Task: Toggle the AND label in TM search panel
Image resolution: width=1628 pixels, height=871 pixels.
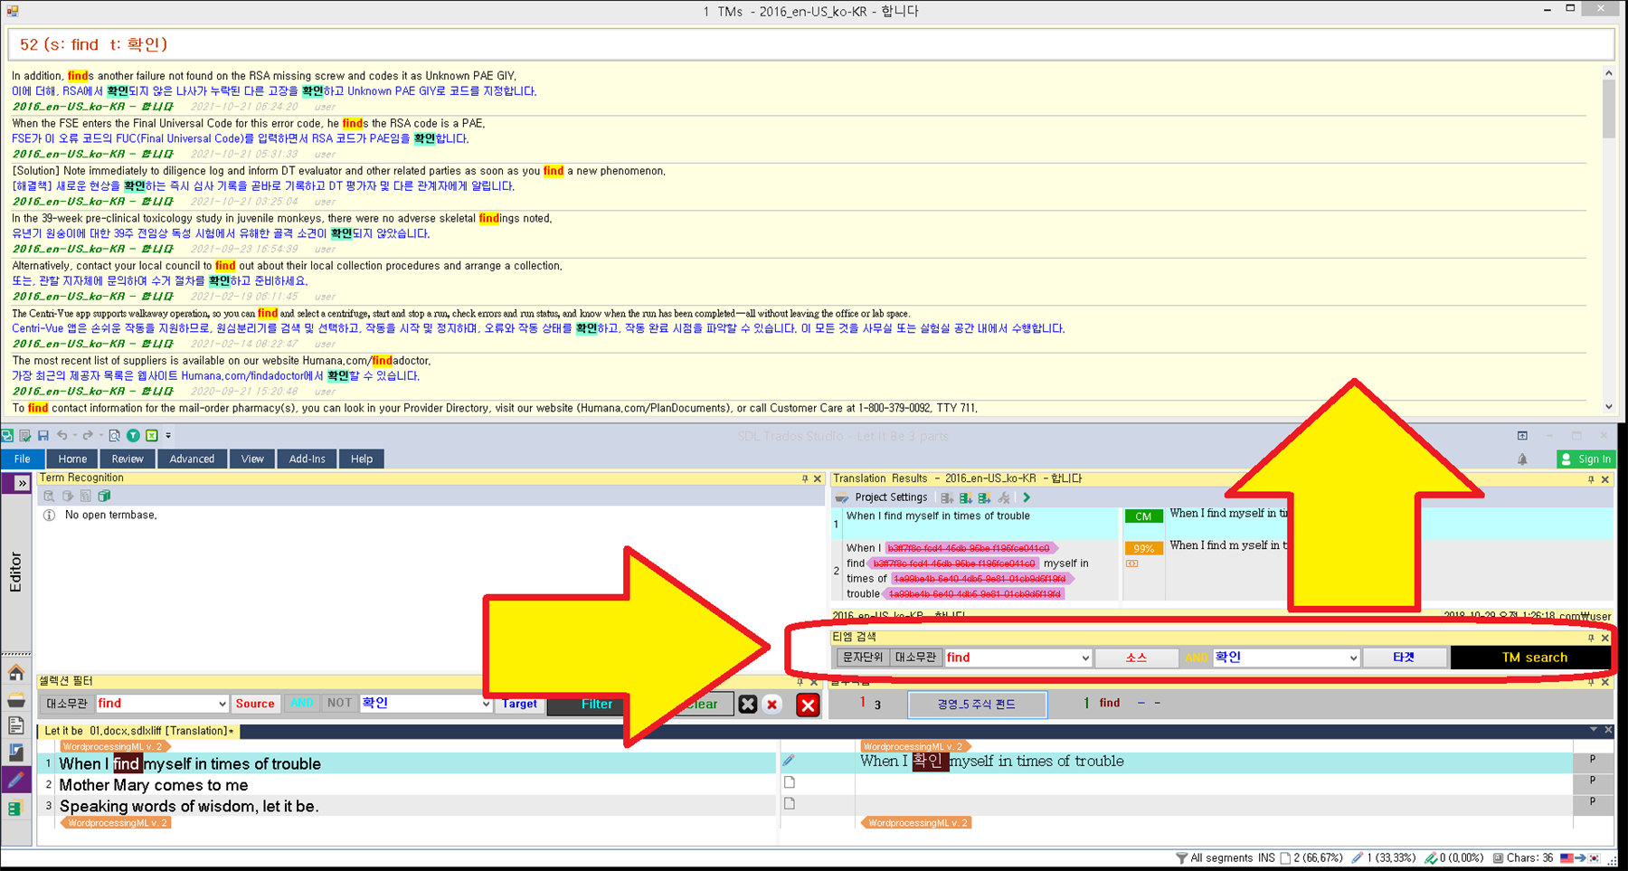Action: [x=1197, y=658]
